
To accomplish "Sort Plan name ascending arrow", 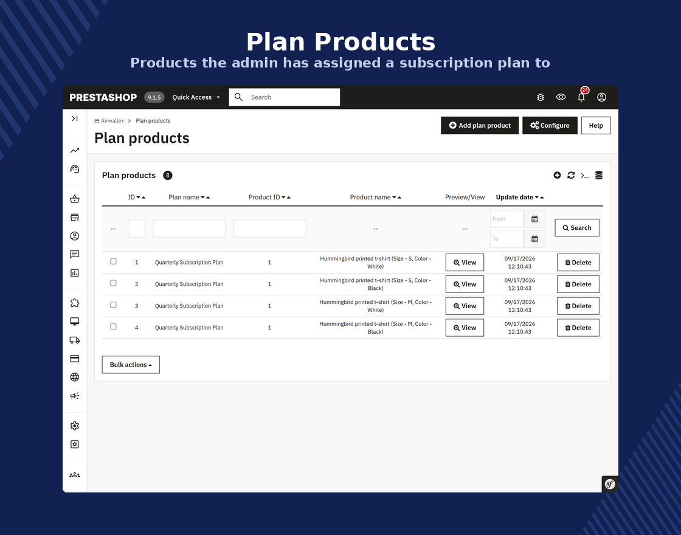I will (208, 198).
